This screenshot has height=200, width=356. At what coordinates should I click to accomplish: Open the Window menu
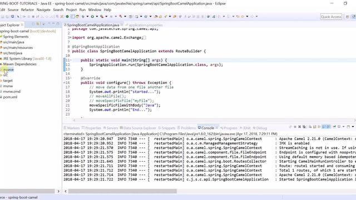tap(95, 10)
